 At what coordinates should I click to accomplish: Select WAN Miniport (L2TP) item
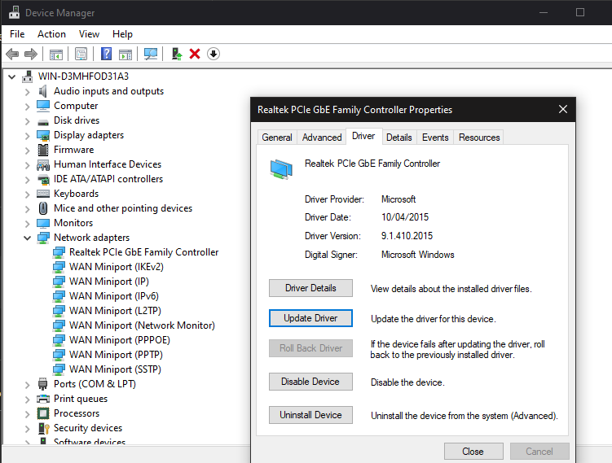[x=115, y=311]
